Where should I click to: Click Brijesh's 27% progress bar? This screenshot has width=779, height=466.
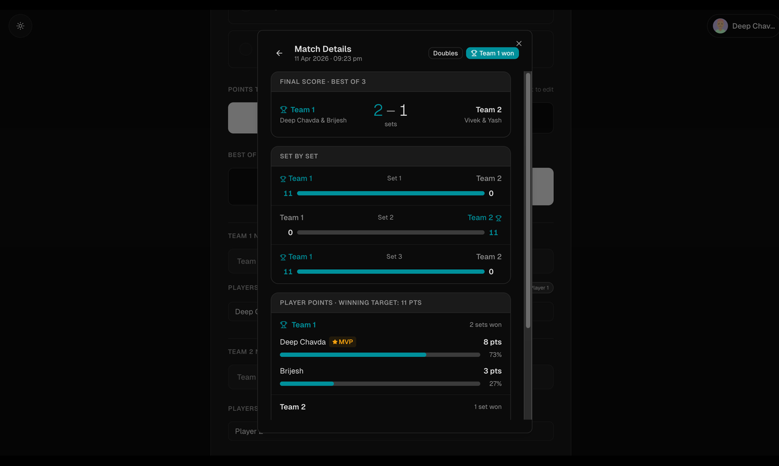[x=379, y=383]
